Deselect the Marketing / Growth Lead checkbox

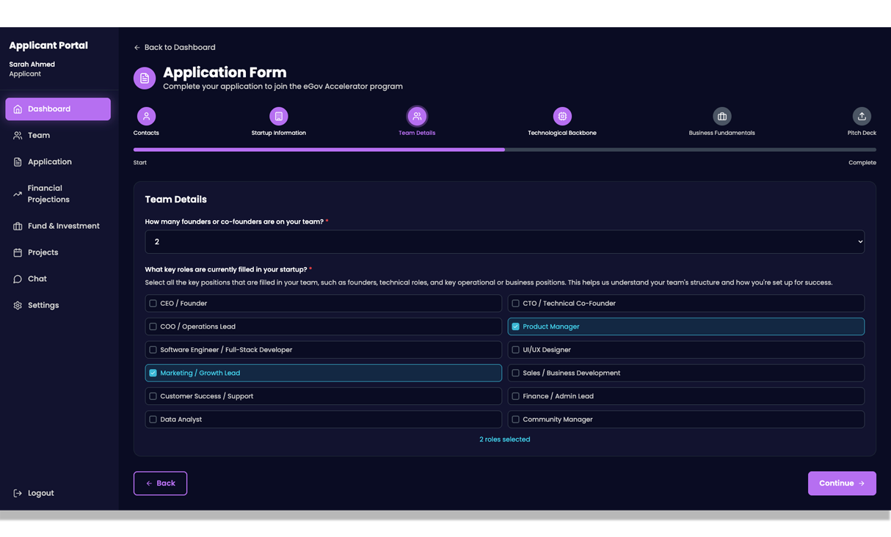click(x=153, y=373)
